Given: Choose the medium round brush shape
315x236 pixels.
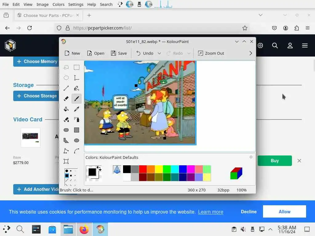Looking at the screenshot, I should click(71, 171).
